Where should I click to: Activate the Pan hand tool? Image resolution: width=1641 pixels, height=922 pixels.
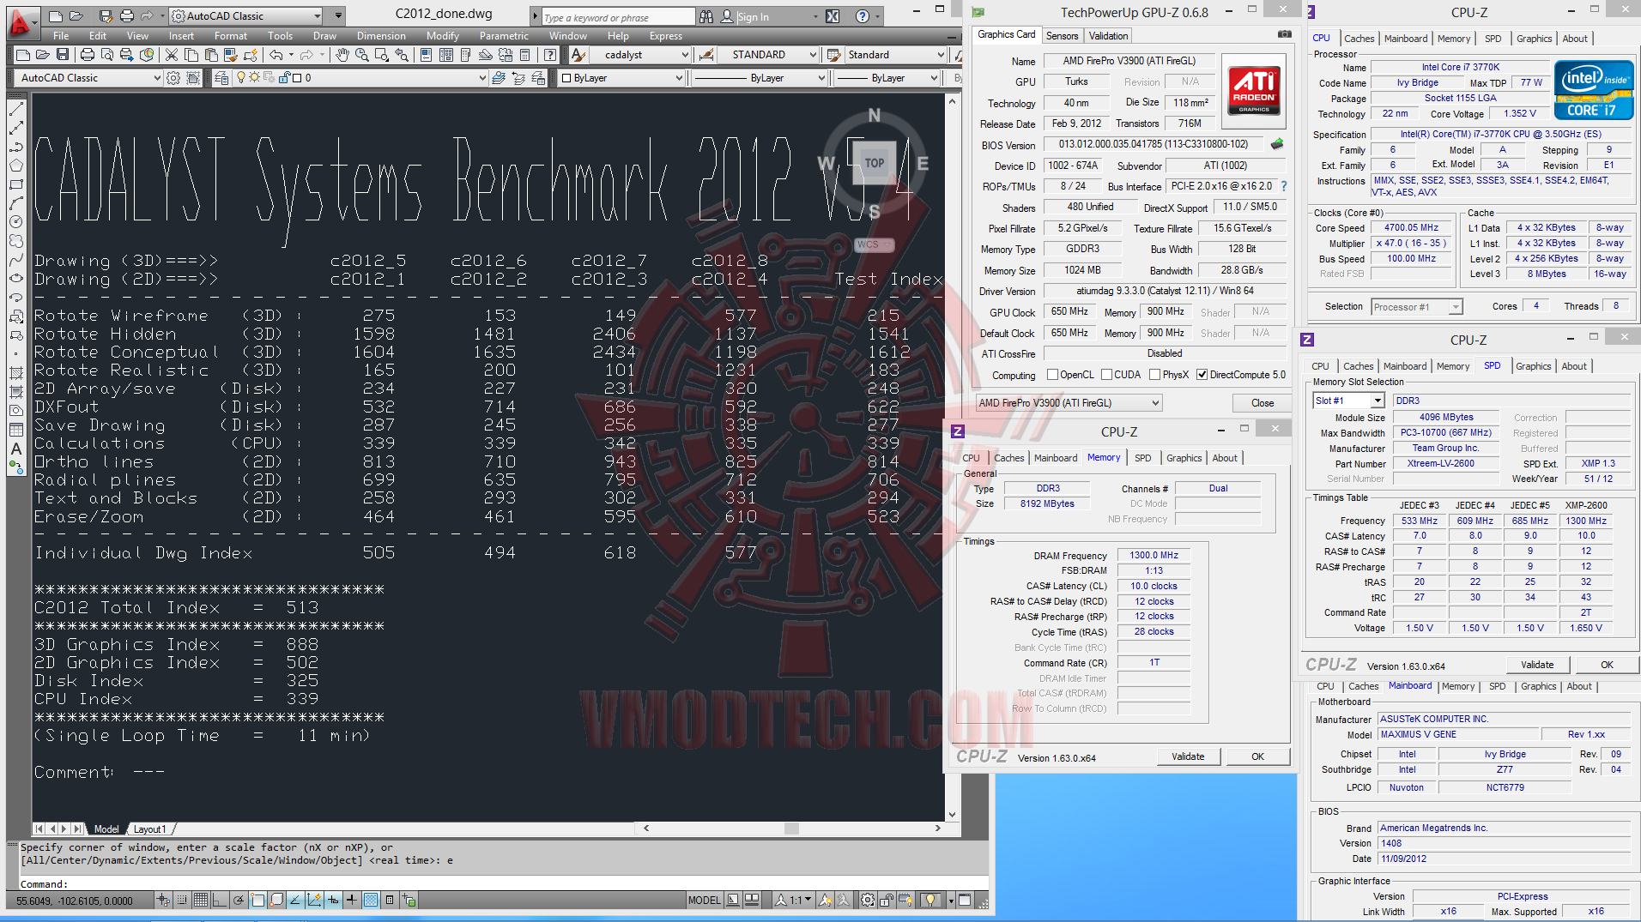pyautogui.click(x=342, y=55)
